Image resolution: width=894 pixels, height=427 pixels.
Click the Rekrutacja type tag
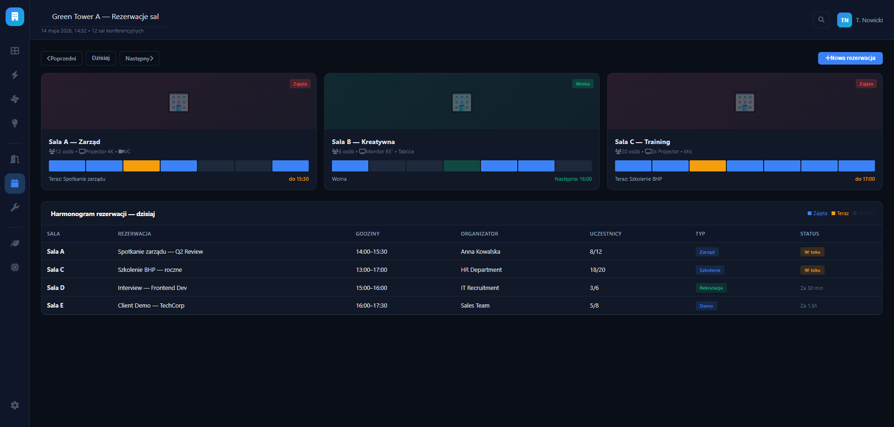711,288
